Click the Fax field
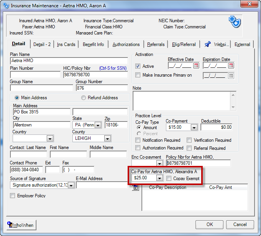 pyautogui.click(x=79, y=170)
